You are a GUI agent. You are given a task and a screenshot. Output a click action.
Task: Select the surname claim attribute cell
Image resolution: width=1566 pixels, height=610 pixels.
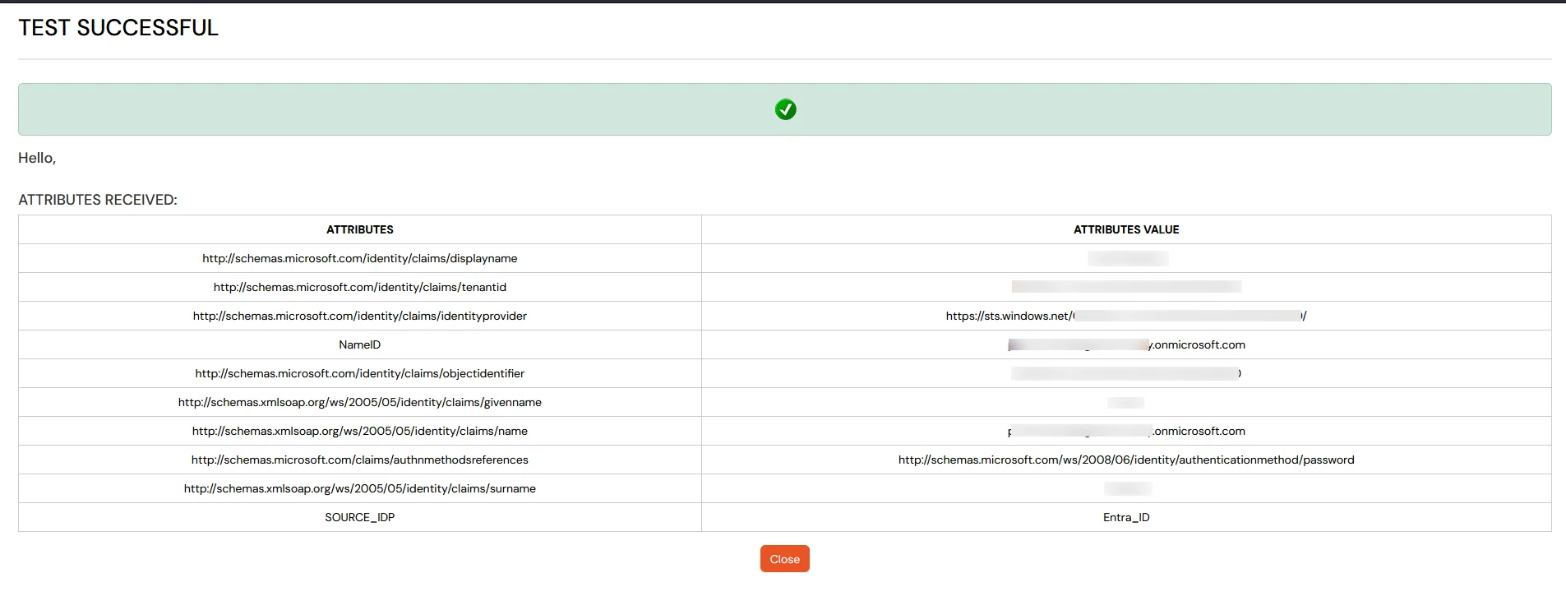(360, 488)
